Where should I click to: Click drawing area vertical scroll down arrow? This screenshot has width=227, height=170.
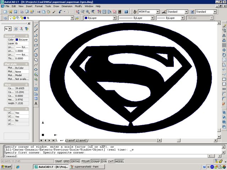tap(219, 136)
